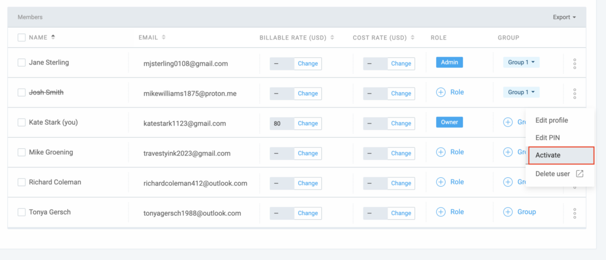Screen dimensions: 606x260
Task: Click plus Role icon for Josh Smith
Action: tap(441, 93)
